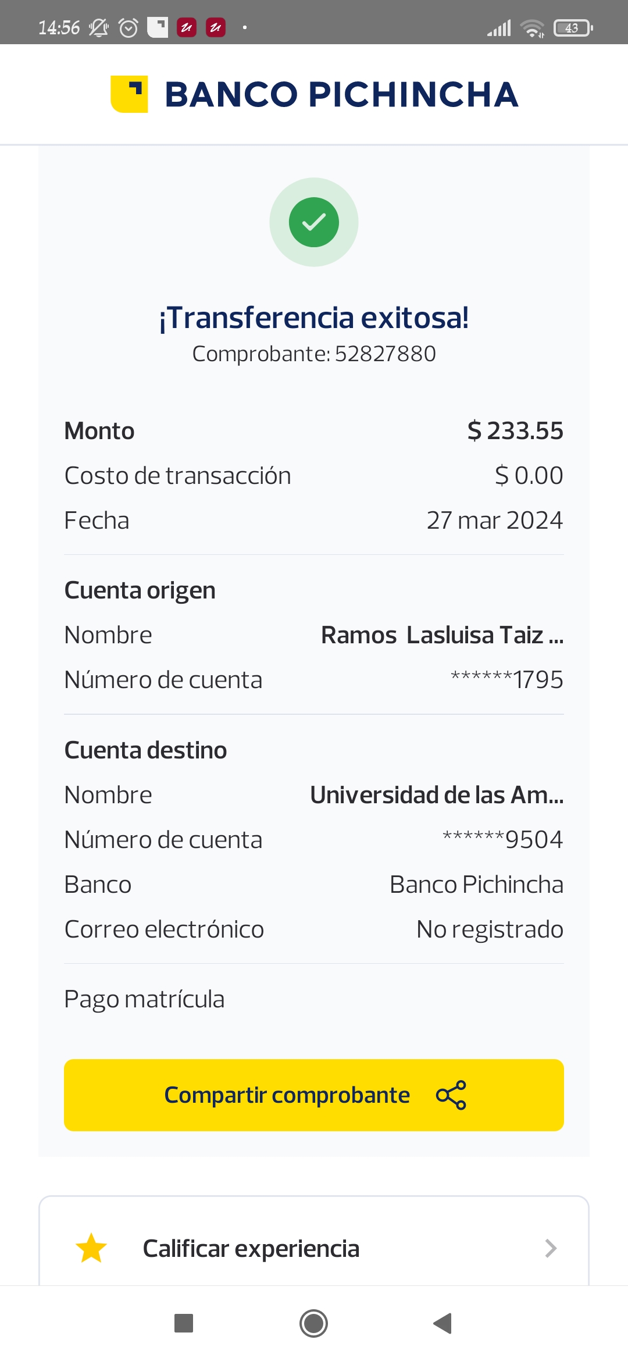
Task: Tap the green success checkmark icon
Action: 314,222
